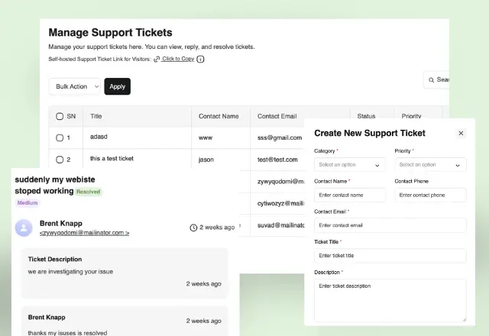
Task: Toggle the select-all checkbox in SN header
Action: 60,116
